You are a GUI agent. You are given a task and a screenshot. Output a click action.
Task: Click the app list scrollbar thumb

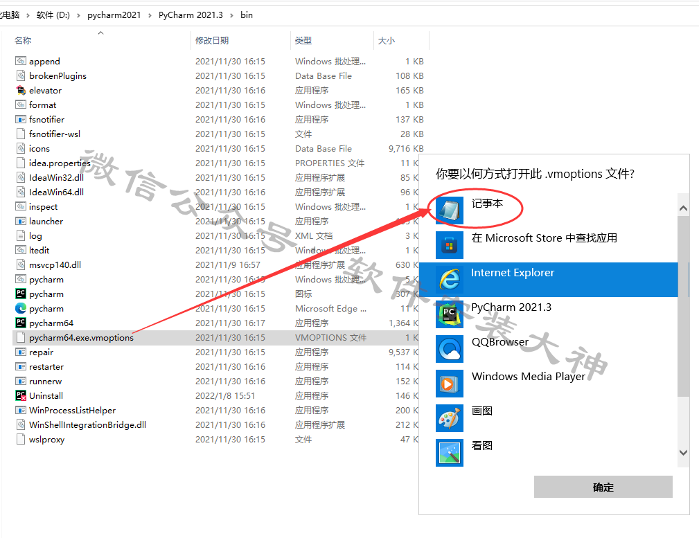[x=683, y=306]
